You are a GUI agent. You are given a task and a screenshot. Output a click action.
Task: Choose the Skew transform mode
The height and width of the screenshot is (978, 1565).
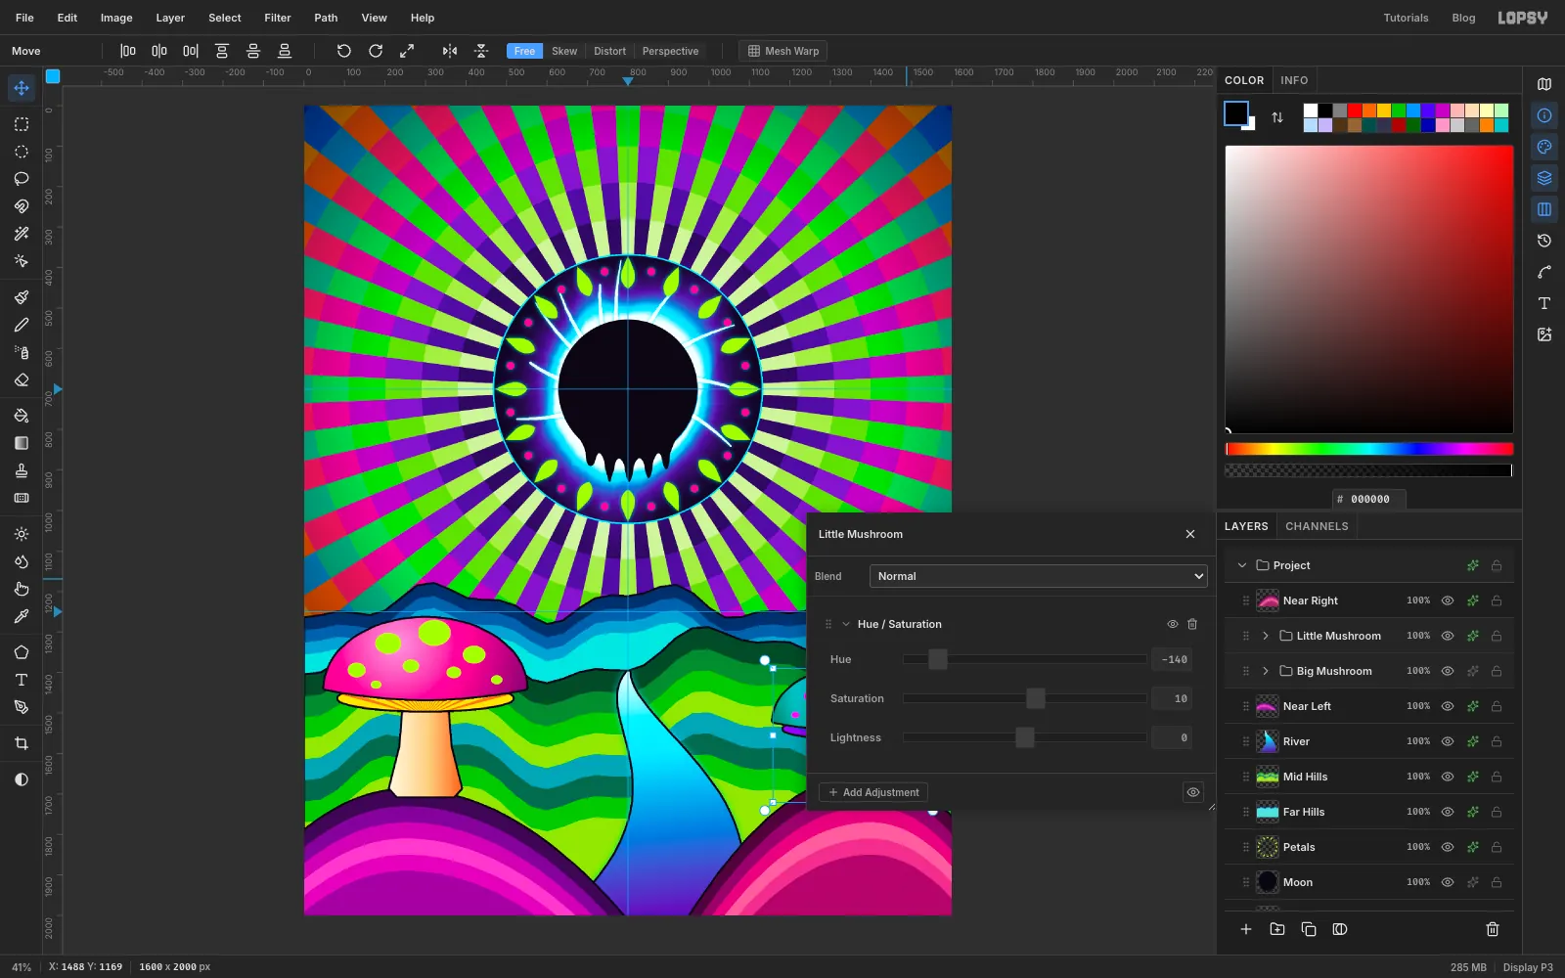[x=564, y=51]
